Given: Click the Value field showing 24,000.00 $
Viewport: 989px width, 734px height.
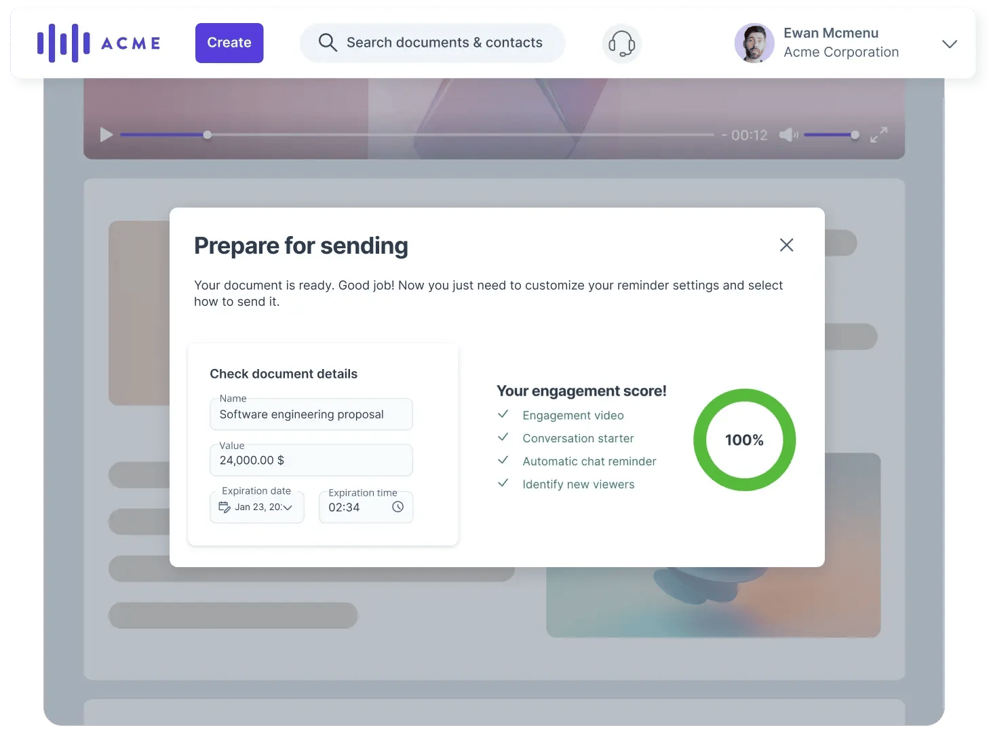Looking at the screenshot, I should point(311,460).
